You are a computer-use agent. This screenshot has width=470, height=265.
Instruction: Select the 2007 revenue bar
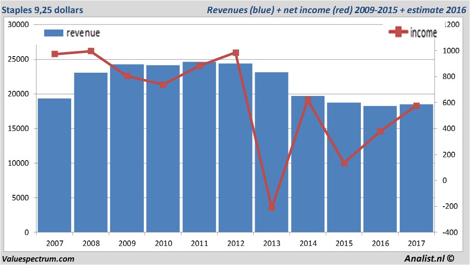[55, 165]
